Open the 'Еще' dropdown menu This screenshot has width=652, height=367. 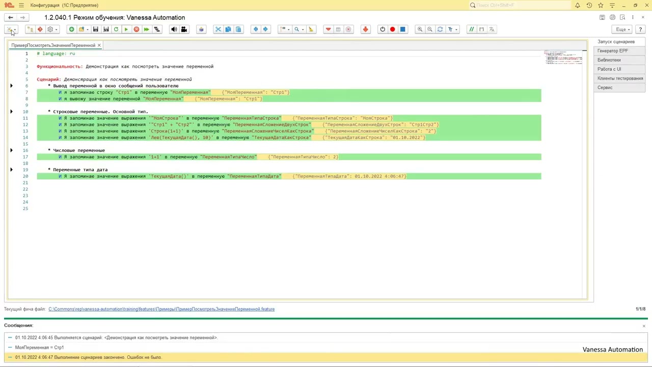pos(623,30)
